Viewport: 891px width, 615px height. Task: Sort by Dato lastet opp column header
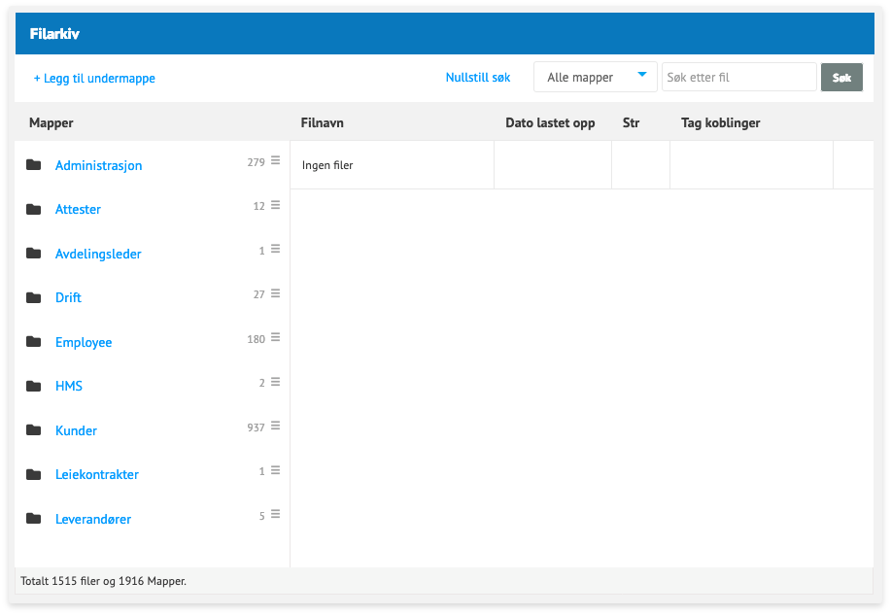point(550,123)
